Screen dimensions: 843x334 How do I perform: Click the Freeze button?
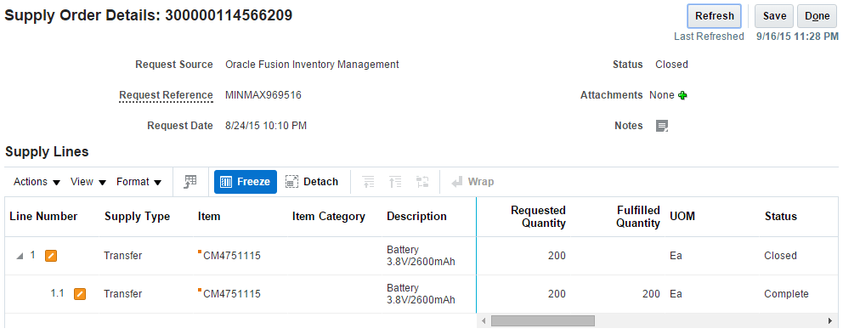245,182
